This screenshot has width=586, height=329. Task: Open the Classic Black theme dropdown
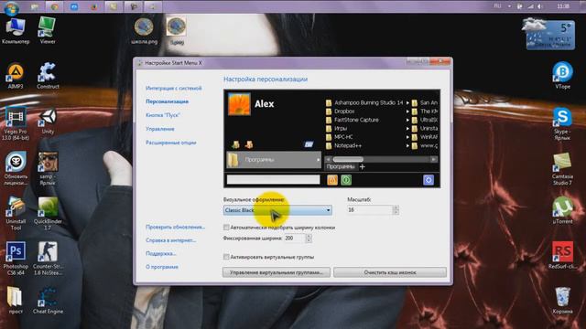tap(277, 210)
